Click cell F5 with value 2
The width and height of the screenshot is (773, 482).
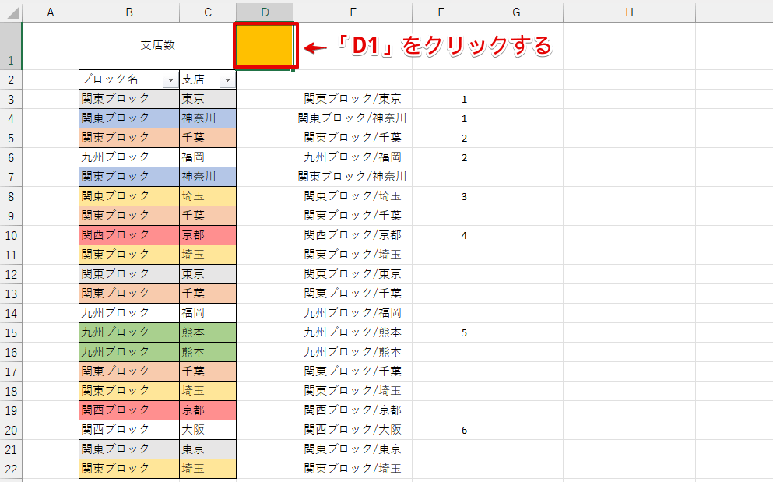point(441,138)
